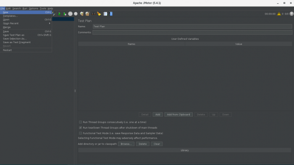294x165 pixels.
Task: Click the yellow broom Reset Search icon
Action: (x=99, y=14)
